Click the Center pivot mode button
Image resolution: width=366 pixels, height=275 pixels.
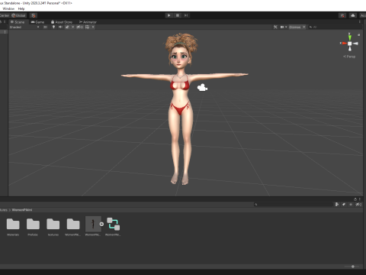coord(5,15)
